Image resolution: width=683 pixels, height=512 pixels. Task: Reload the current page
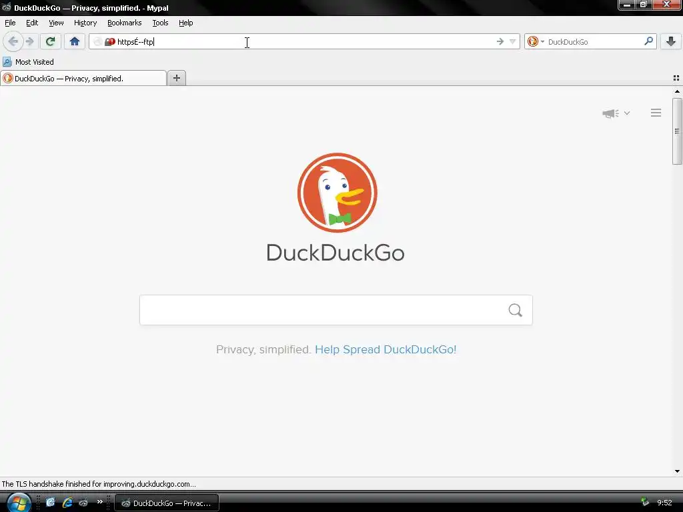[50, 42]
